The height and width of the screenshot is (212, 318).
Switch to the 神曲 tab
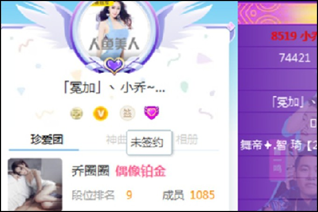pyautogui.click(x=116, y=139)
